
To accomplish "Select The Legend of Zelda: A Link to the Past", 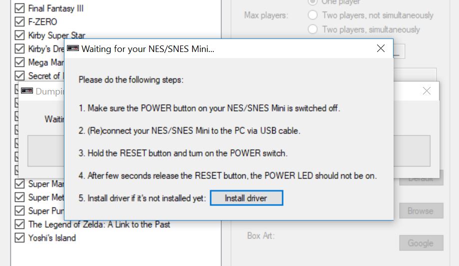I will [99, 224].
